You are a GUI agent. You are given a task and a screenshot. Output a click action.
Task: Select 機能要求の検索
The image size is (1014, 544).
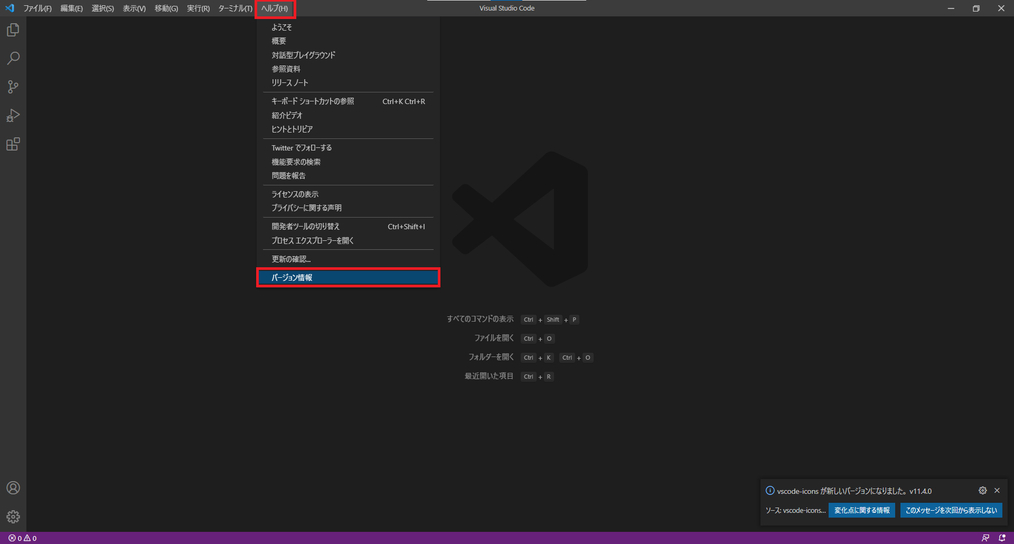click(x=348, y=162)
